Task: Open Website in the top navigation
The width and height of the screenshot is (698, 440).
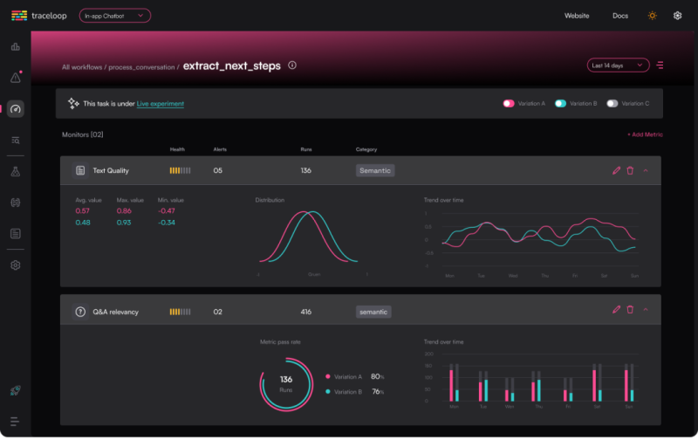Action: [x=577, y=16]
